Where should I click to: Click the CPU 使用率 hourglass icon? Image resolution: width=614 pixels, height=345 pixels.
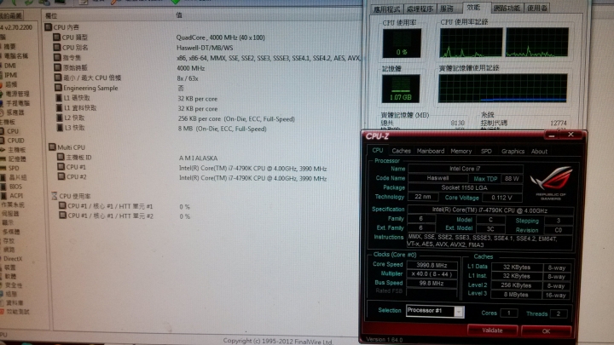tap(55, 196)
